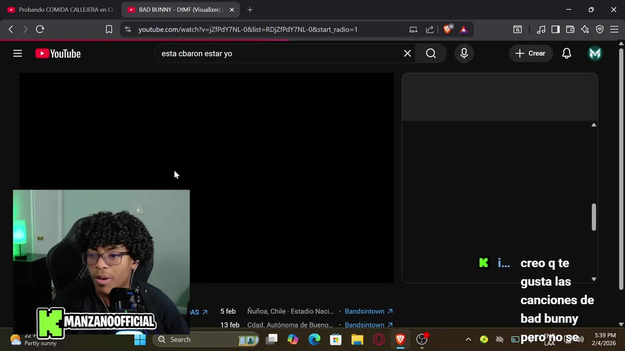The height and width of the screenshot is (351, 625).
Task: Select the 13 feb concert date
Action: 229,325
